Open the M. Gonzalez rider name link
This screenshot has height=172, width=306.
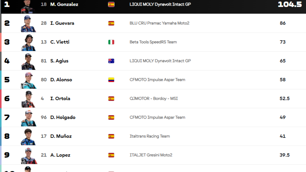pyautogui.click(x=64, y=4)
